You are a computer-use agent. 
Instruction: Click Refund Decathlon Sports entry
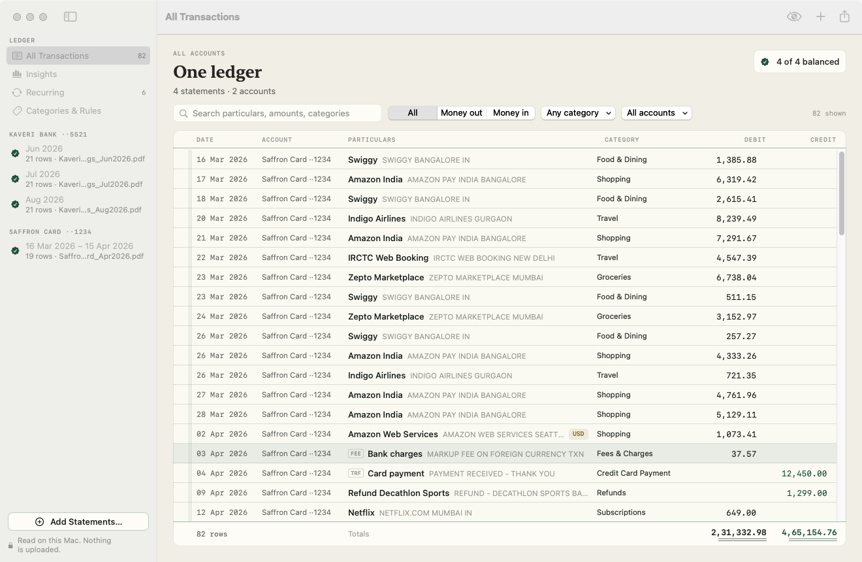398,493
